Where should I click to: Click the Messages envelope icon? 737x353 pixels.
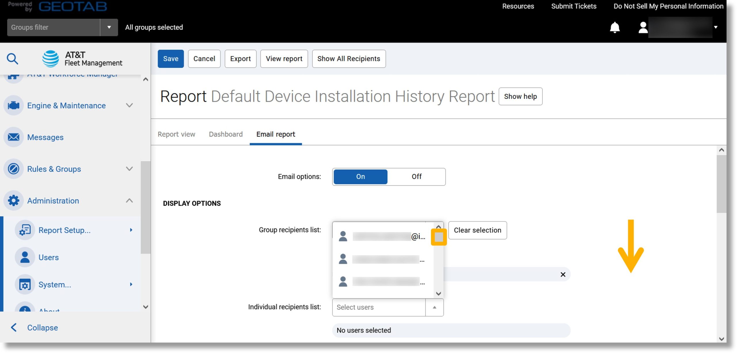pos(14,137)
